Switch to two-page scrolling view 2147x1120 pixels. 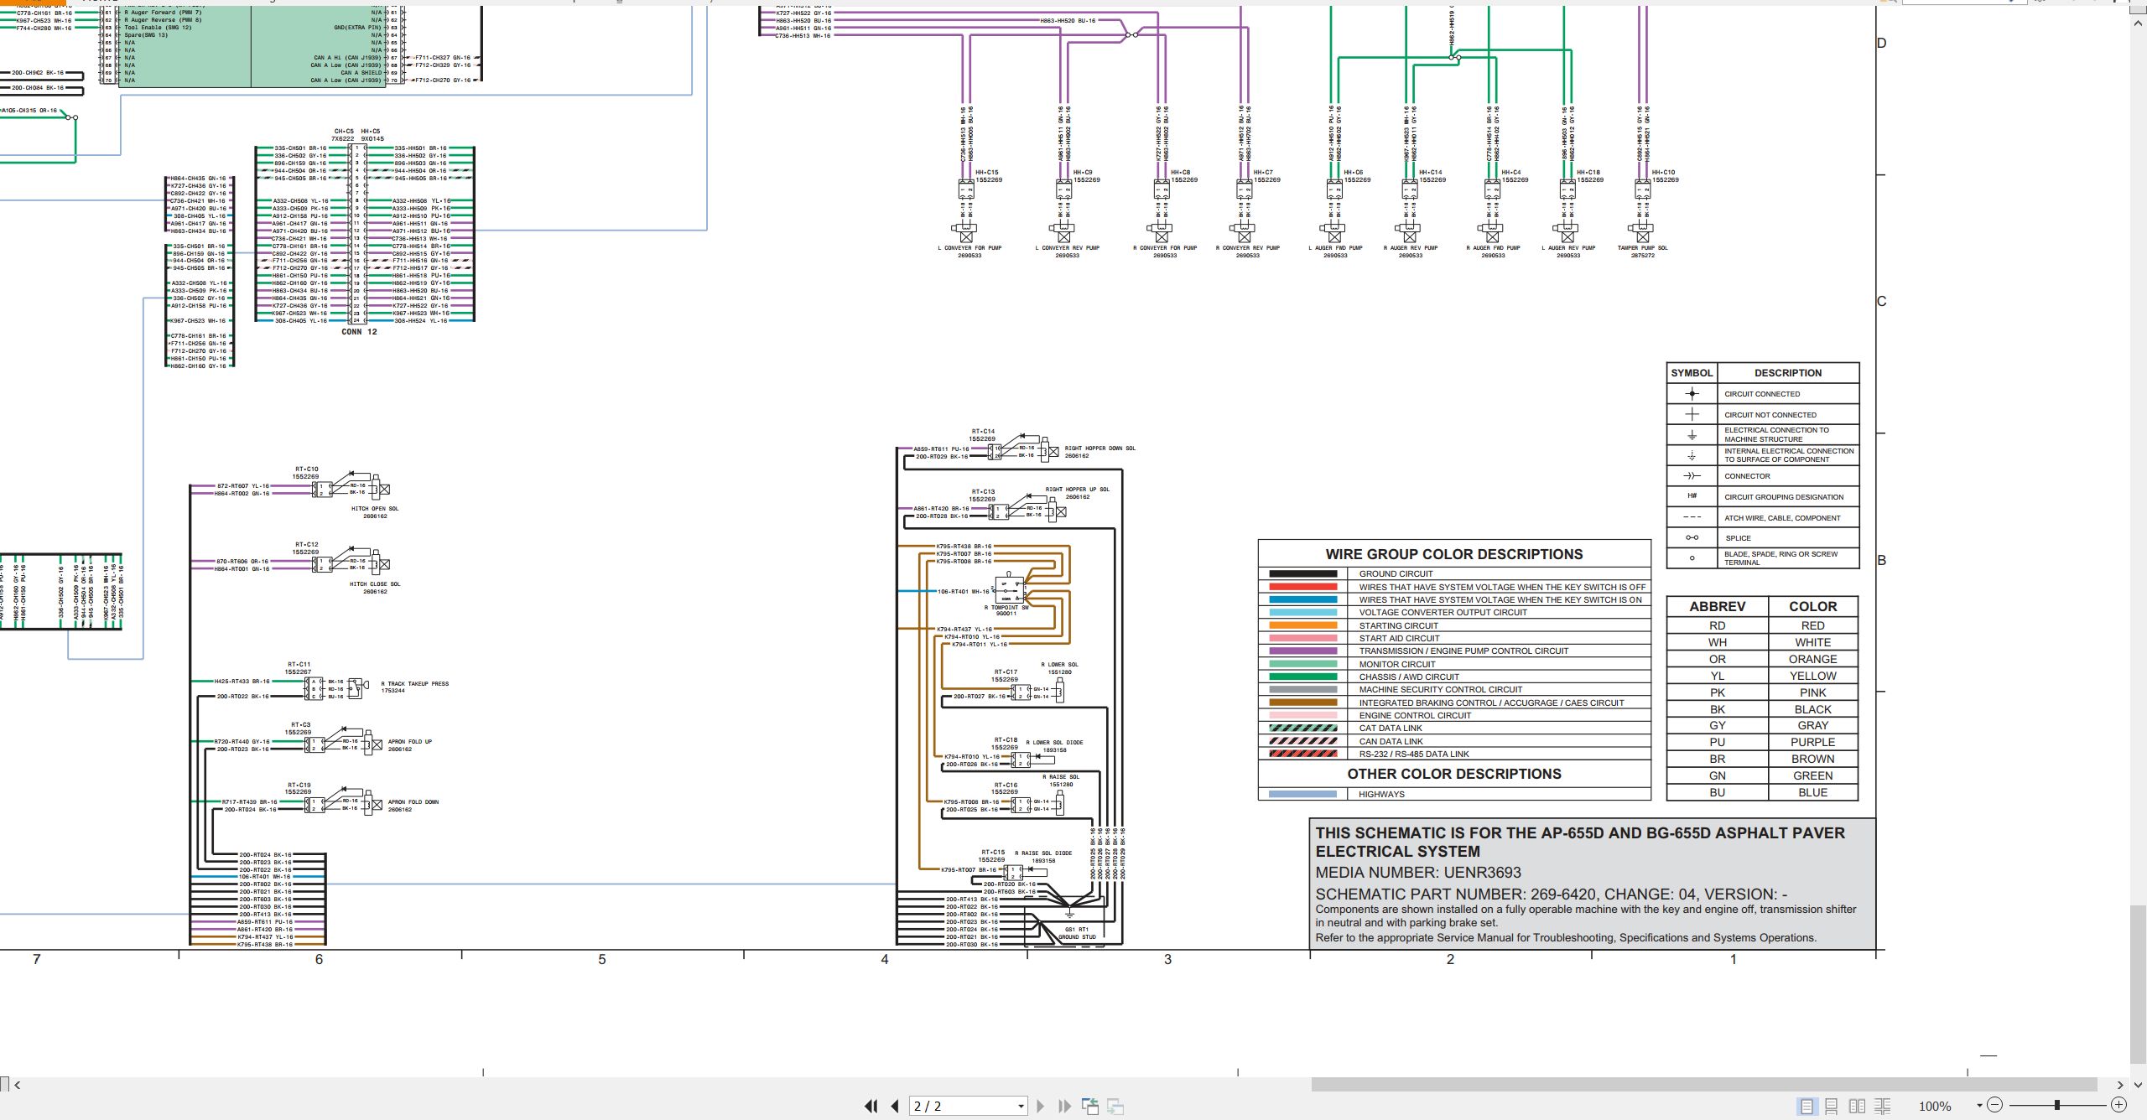coord(1883,1106)
